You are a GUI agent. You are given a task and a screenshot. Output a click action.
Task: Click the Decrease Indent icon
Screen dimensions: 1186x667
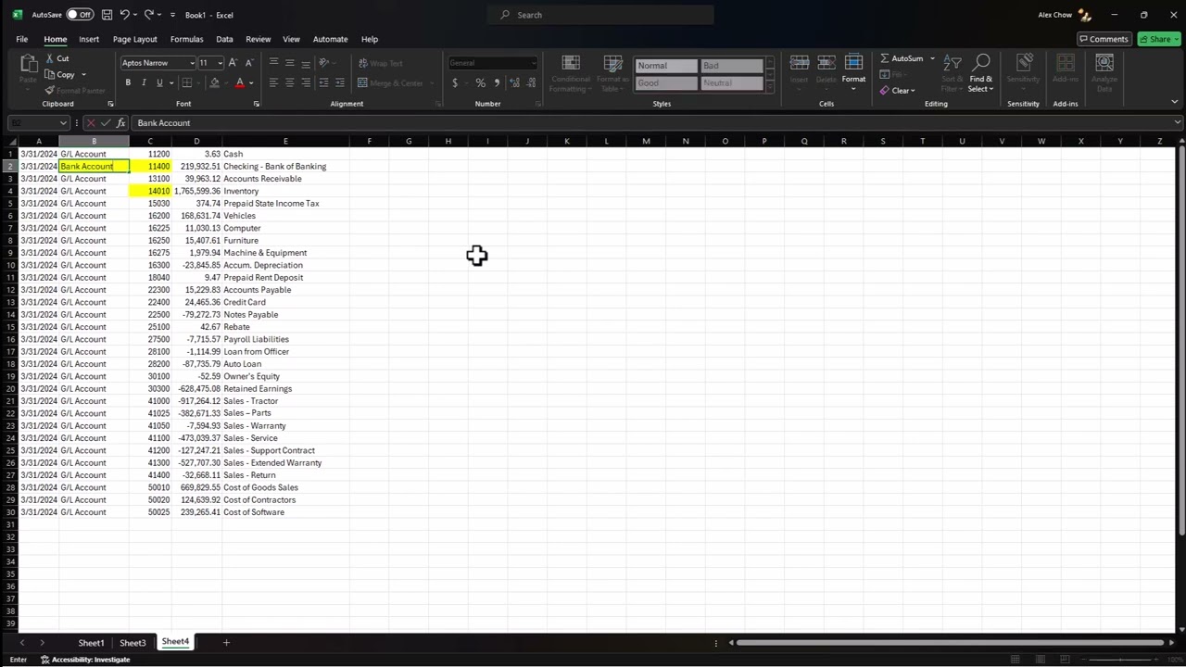click(323, 82)
